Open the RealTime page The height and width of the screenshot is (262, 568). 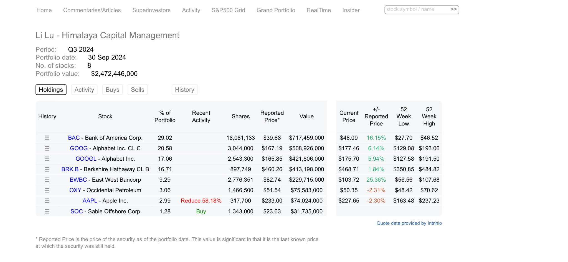319,10
